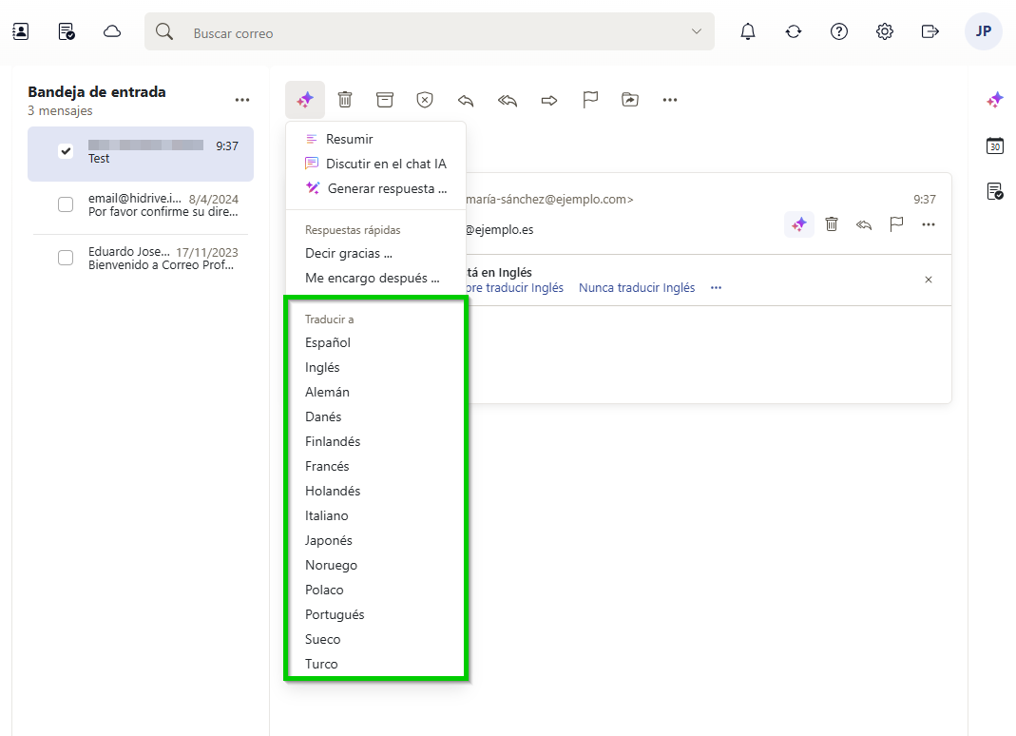Image resolution: width=1016 pixels, height=736 pixels.
Task: Forward the email using the arrow icon
Action: click(x=548, y=99)
